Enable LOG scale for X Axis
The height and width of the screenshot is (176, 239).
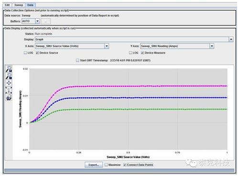coord(25,53)
